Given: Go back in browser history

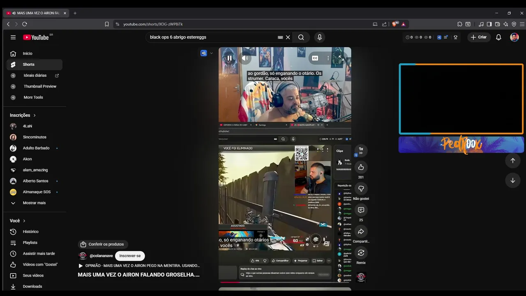Looking at the screenshot, I should click(x=8, y=24).
